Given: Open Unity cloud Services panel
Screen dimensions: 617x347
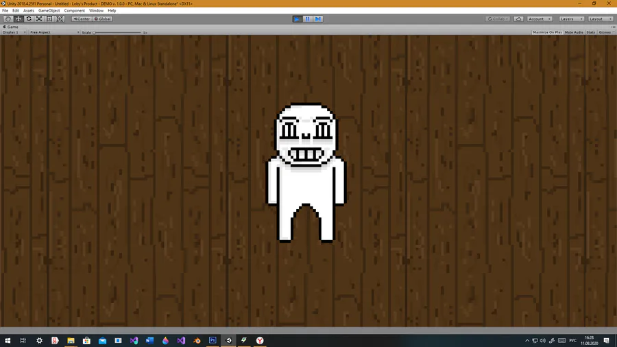Looking at the screenshot, I should (x=519, y=19).
